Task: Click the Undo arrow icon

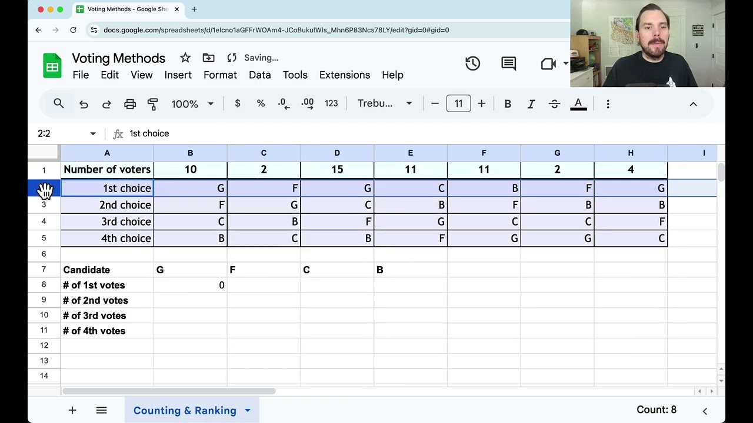Action: point(84,104)
